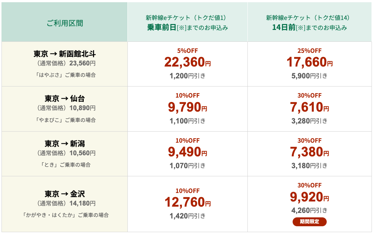Click the 7,610円 price
The width and height of the screenshot is (373, 234).
309,107
